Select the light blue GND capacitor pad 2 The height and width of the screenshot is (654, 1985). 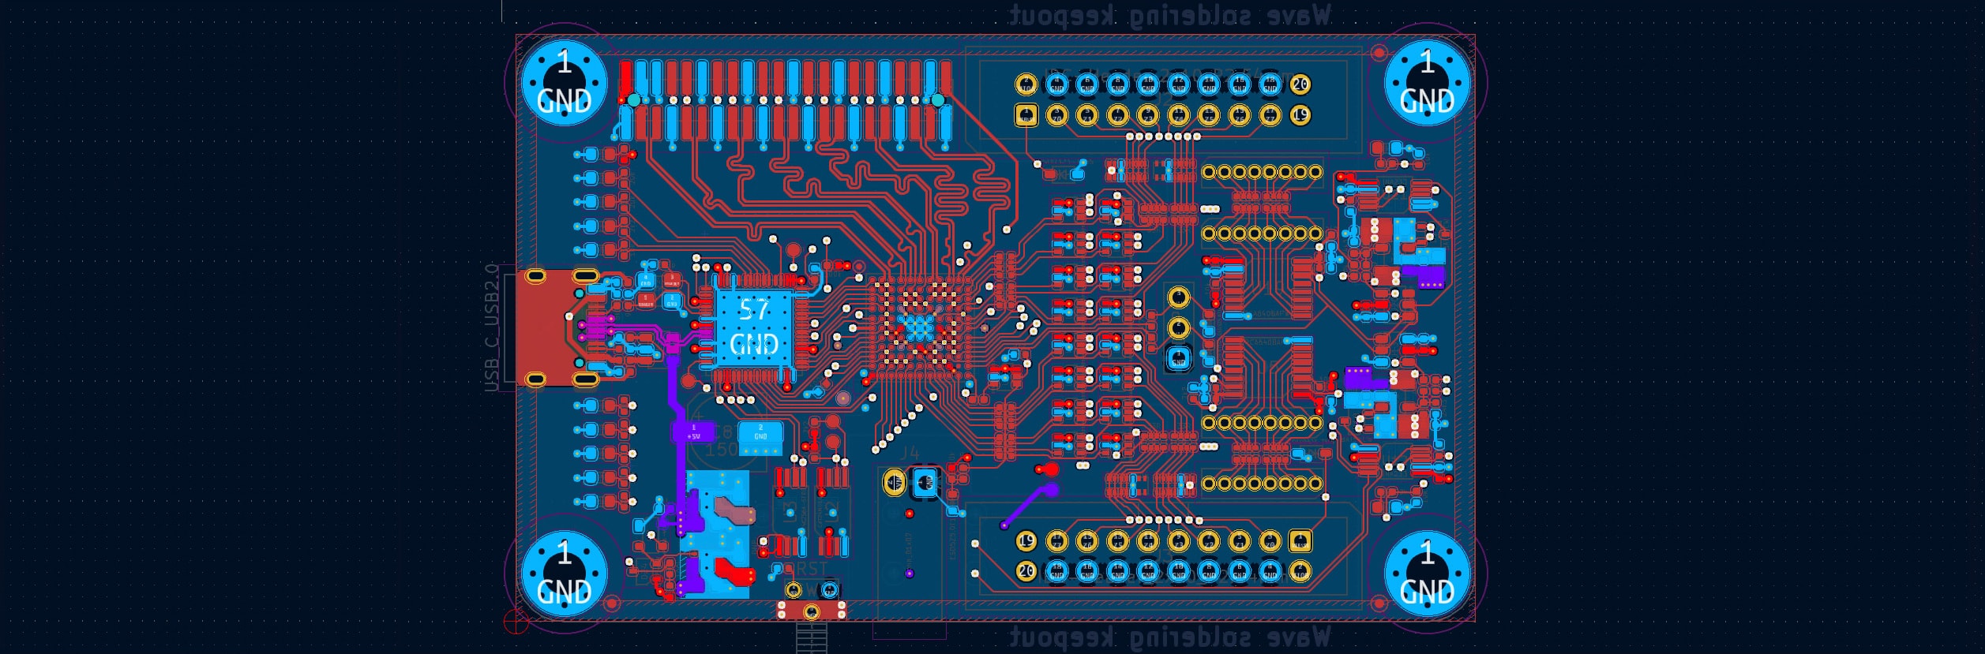(x=760, y=433)
